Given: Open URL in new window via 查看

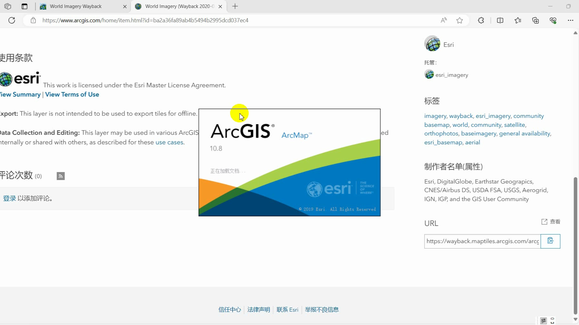Looking at the screenshot, I should tap(551, 222).
